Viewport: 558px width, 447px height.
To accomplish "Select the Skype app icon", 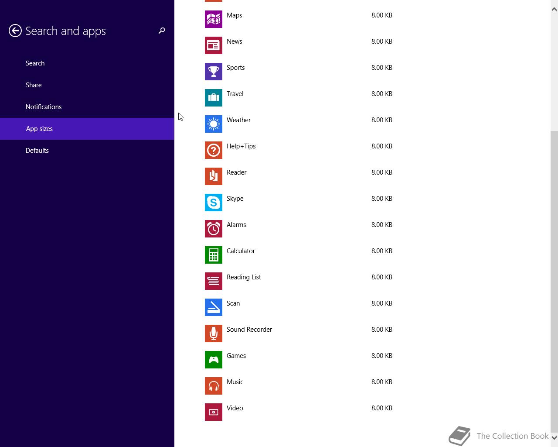I will tap(214, 203).
